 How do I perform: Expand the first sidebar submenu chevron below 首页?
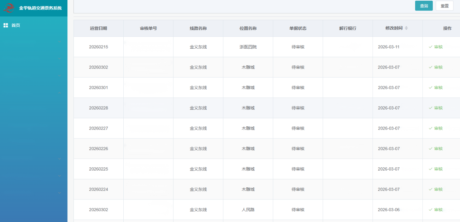click(x=59, y=42)
